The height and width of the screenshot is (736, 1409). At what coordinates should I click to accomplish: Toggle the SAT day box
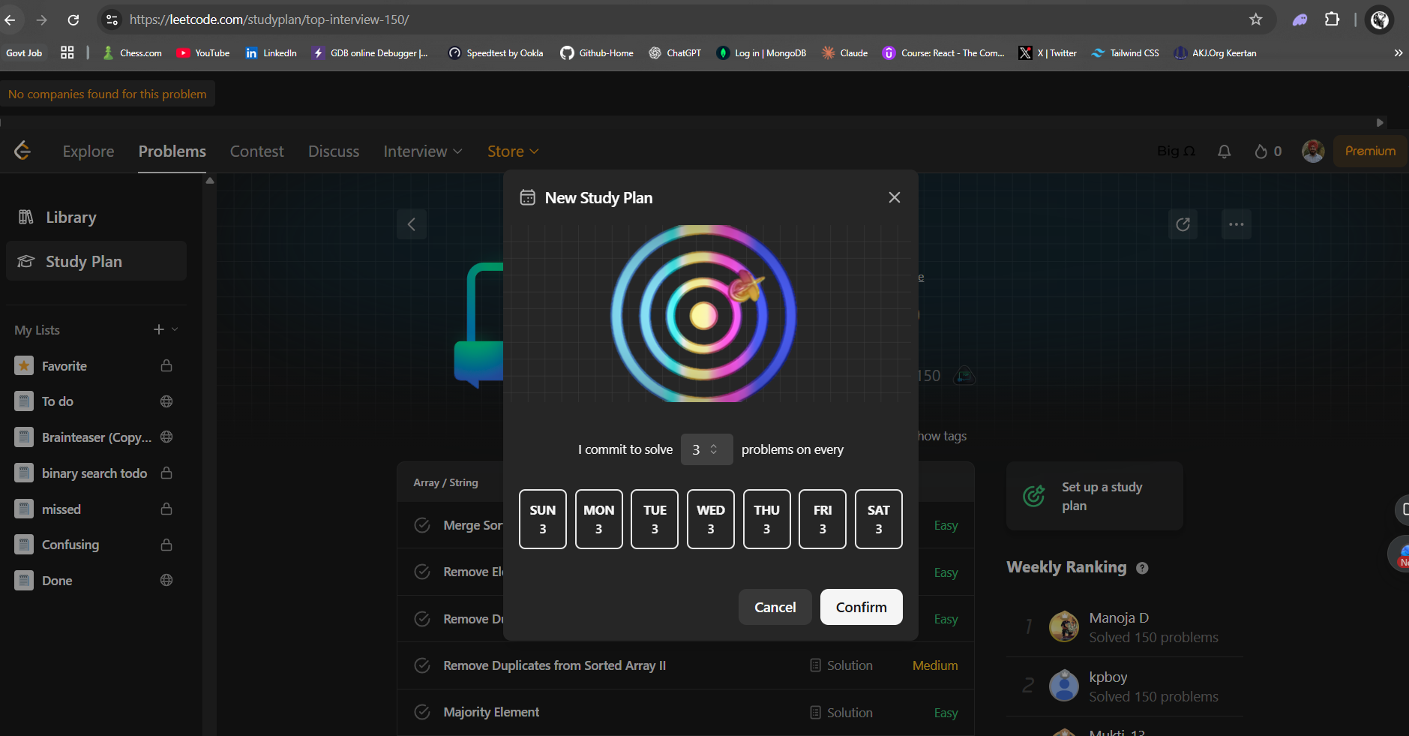878,519
